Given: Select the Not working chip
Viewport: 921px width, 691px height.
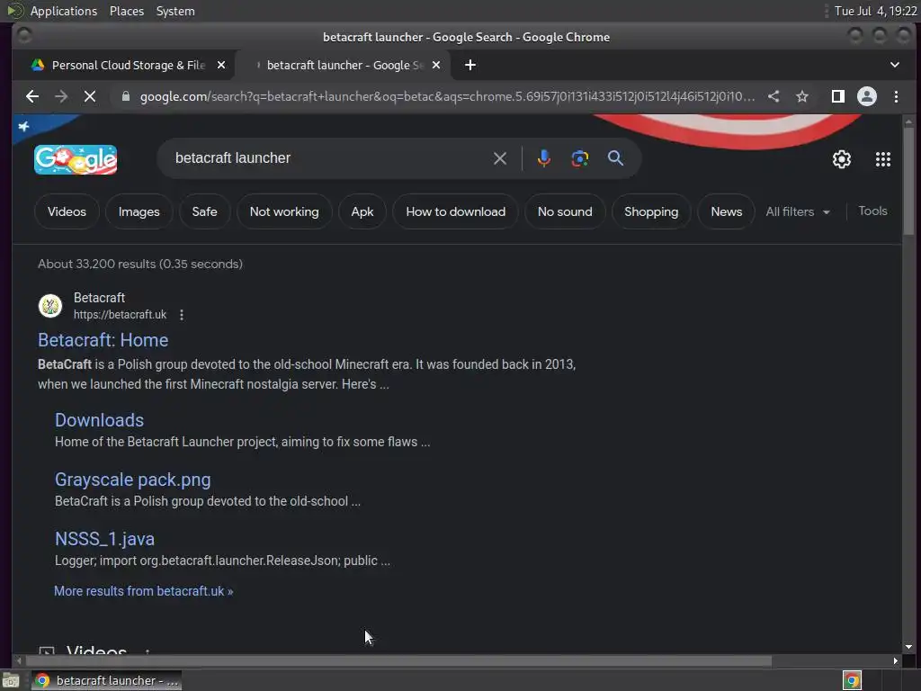Looking at the screenshot, I should coord(284,211).
